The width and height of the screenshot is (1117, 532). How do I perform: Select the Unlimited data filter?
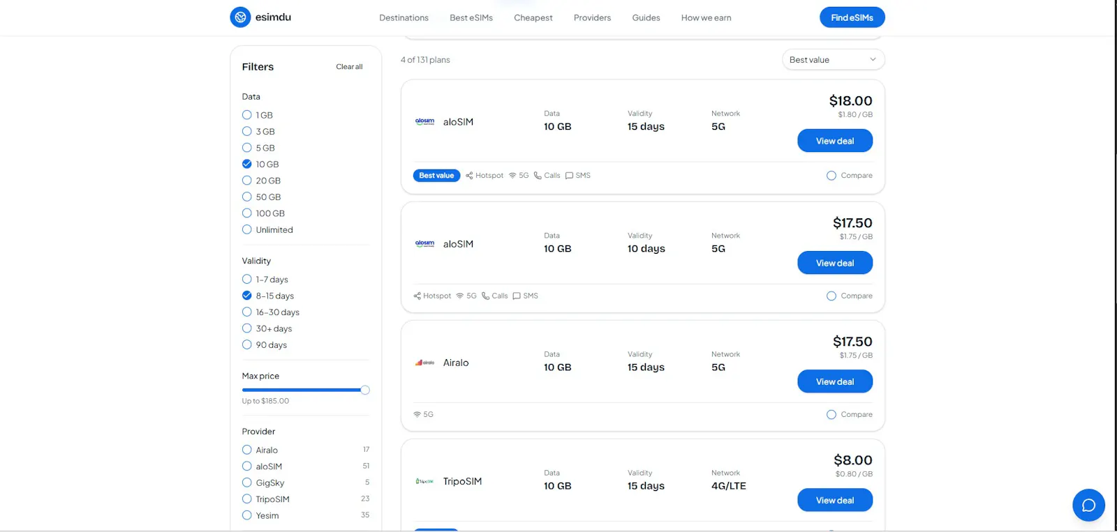(x=246, y=229)
